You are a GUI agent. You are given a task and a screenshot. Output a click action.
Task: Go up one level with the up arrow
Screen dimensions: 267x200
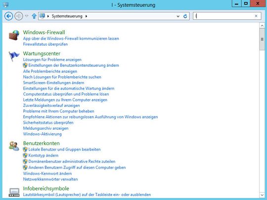[34, 16]
